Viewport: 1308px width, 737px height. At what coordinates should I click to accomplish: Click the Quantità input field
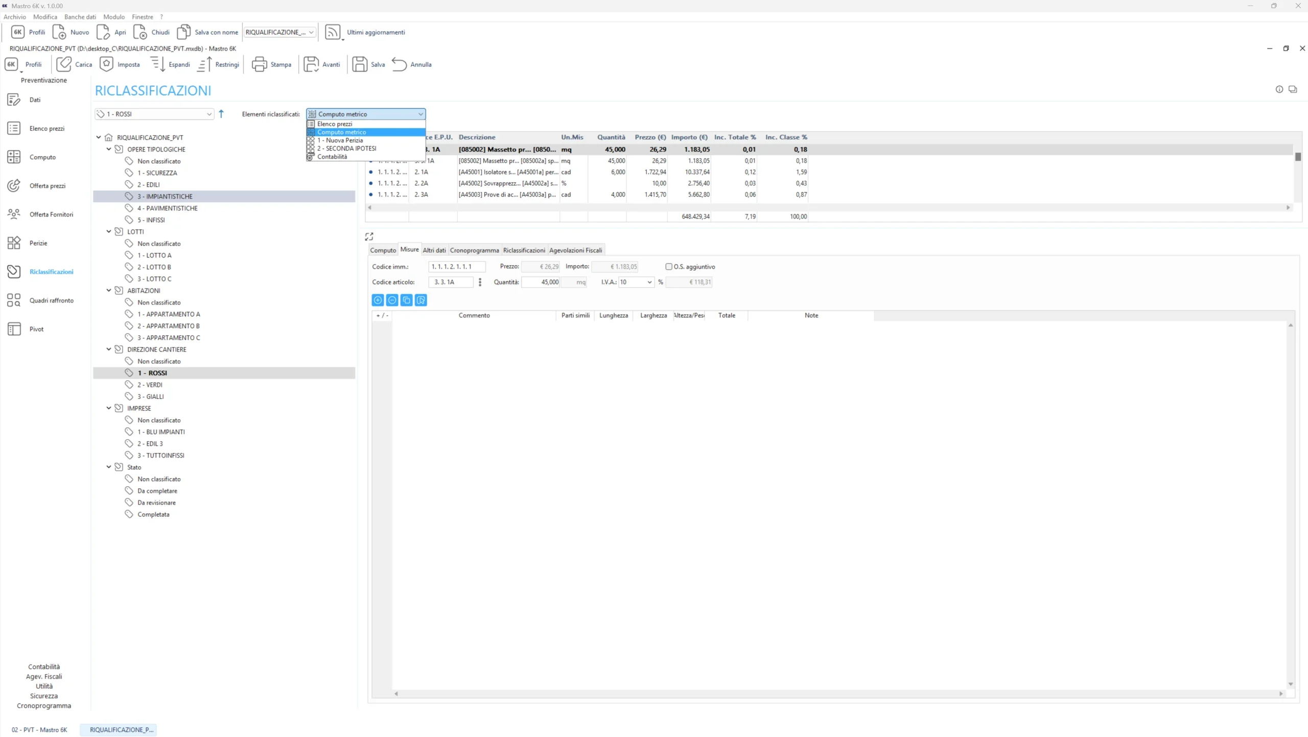(x=541, y=282)
